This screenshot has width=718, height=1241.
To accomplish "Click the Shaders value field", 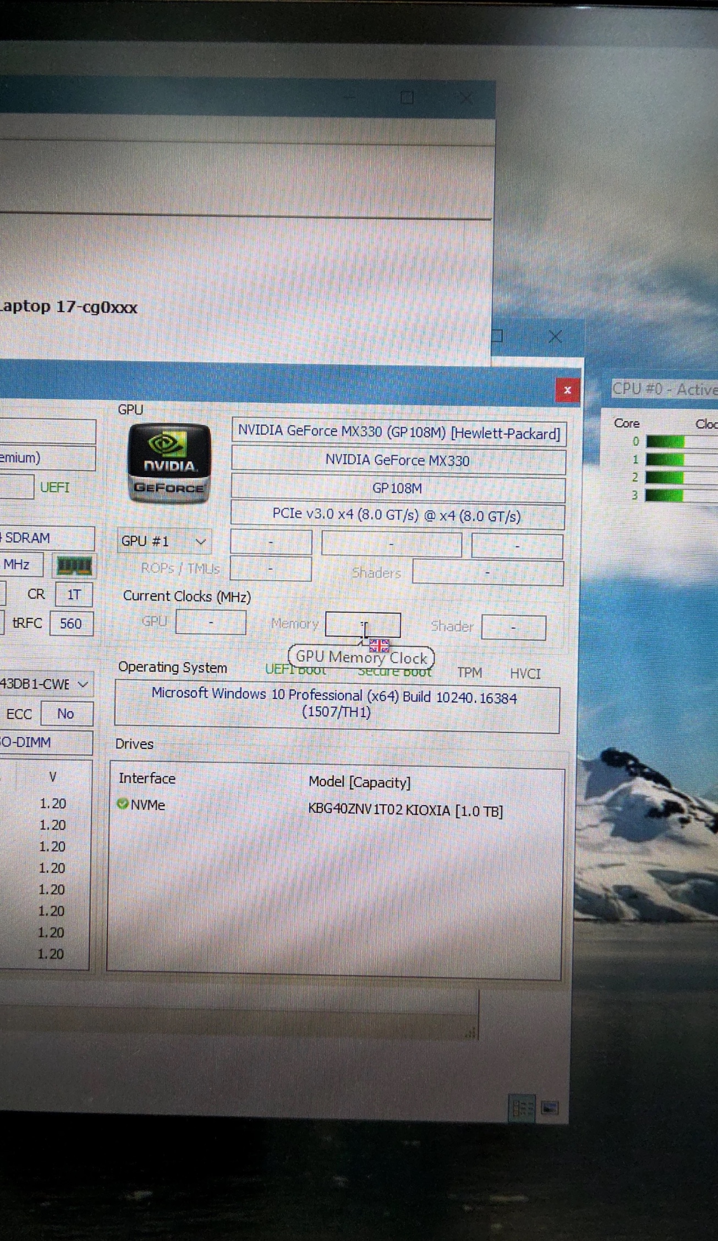I will (x=487, y=572).
